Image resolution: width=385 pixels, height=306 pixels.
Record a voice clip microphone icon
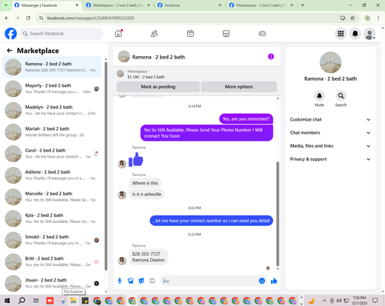click(x=119, y=281)
